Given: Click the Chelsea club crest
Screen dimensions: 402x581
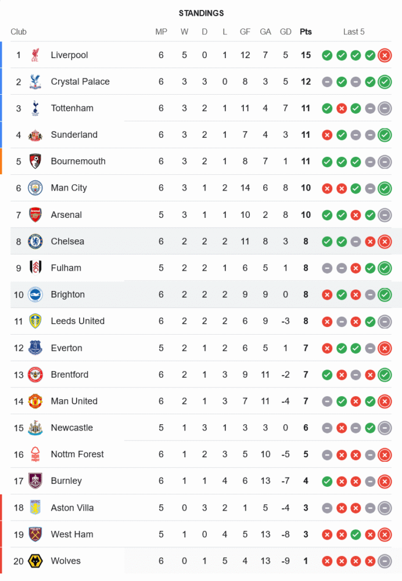Looking at the screenshot, I should point(35,241).
